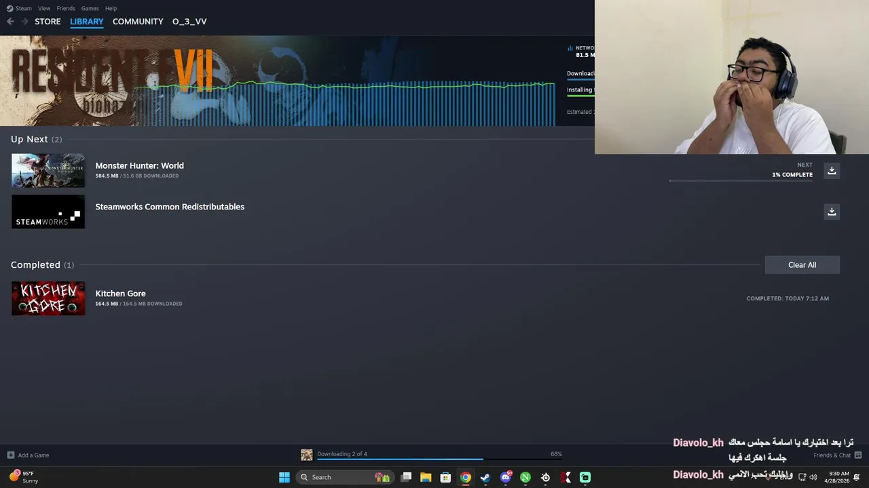Click the Steamworks thumbnail image

pos(48,211)
